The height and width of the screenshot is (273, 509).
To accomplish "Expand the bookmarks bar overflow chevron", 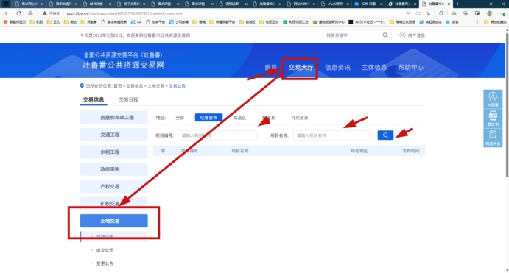I will (477, 22).
